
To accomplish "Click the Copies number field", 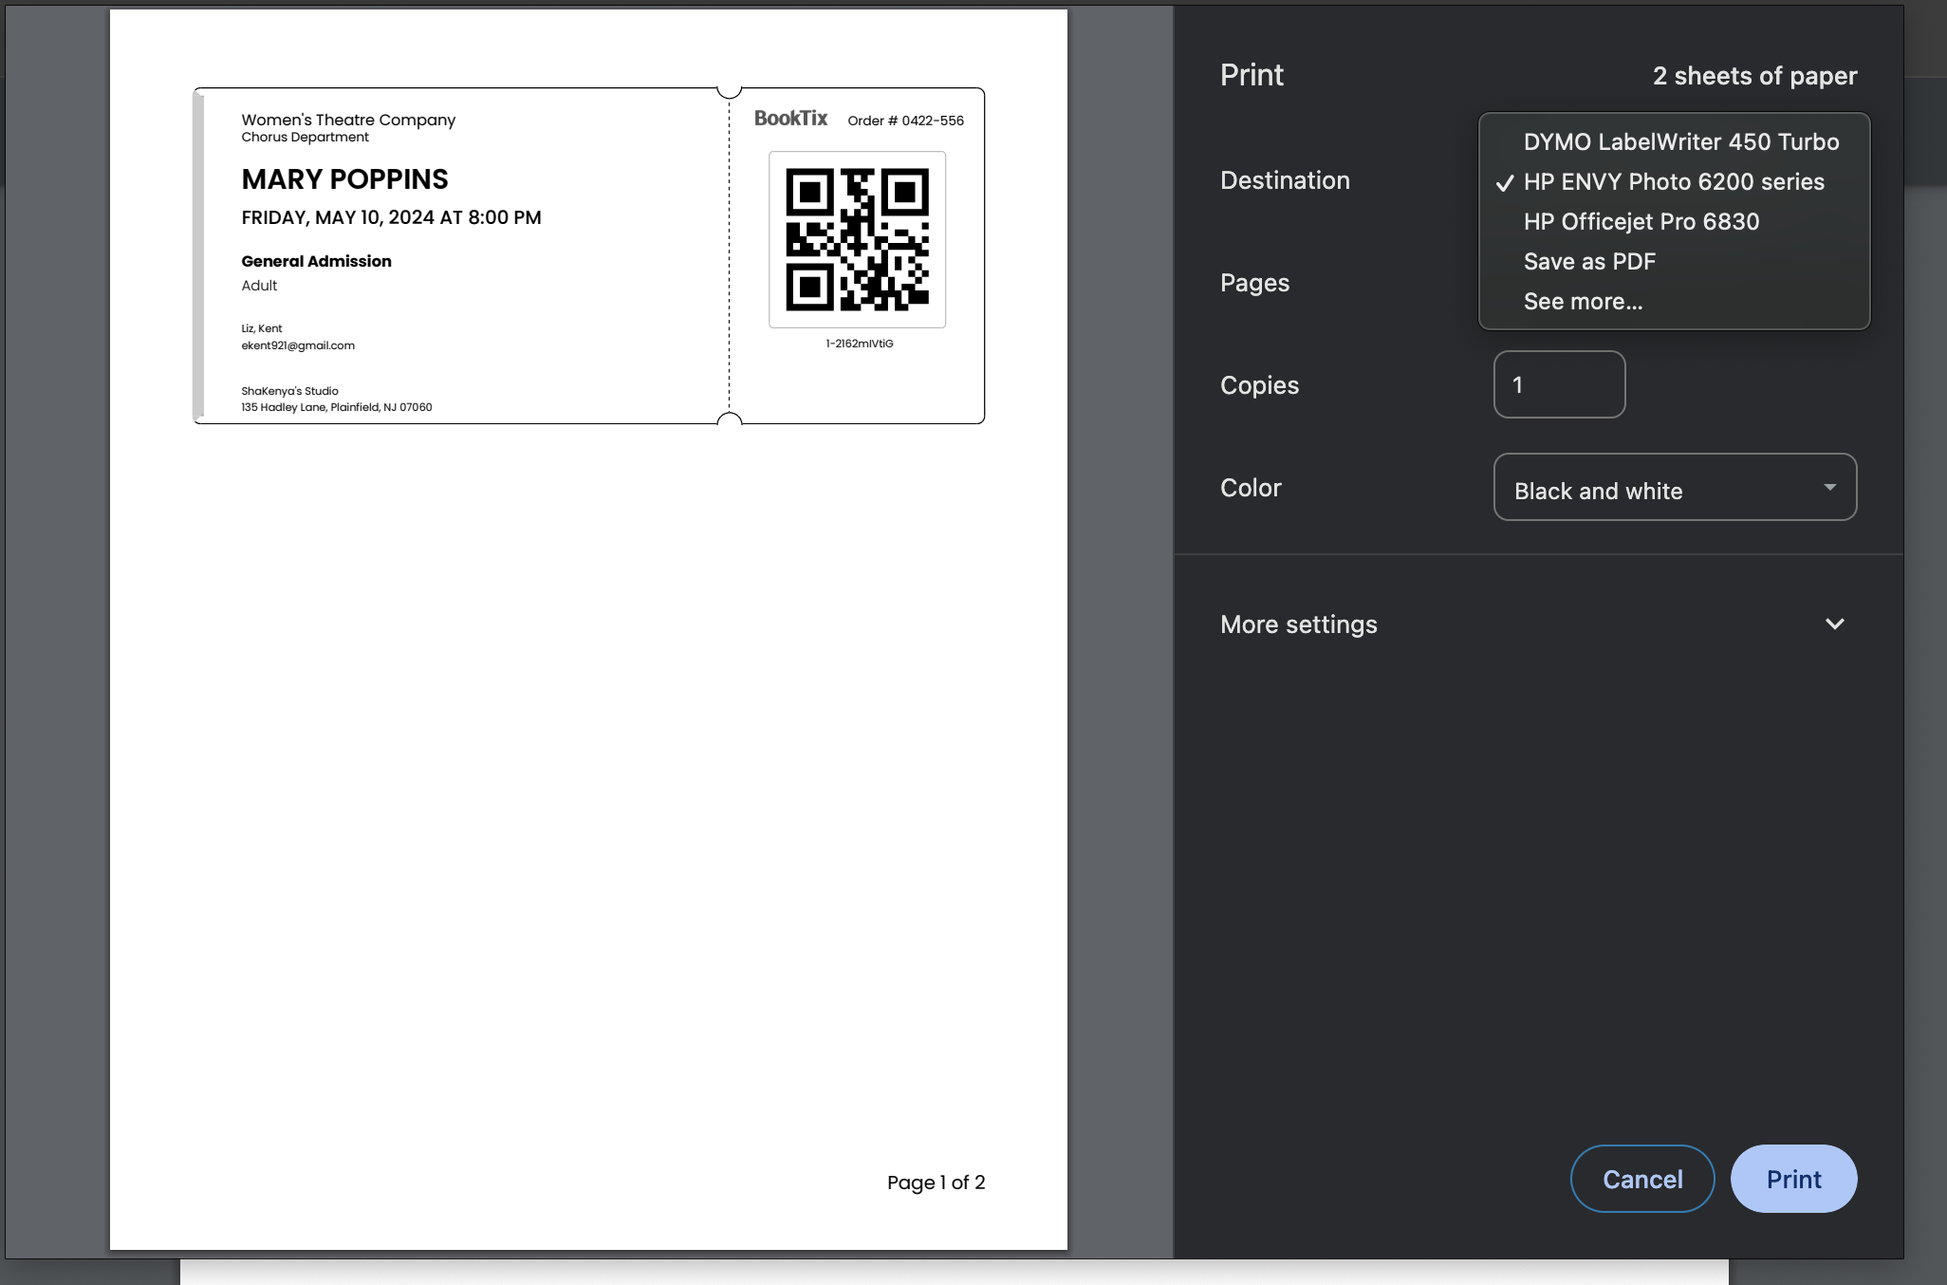I will pos(1559,384).
